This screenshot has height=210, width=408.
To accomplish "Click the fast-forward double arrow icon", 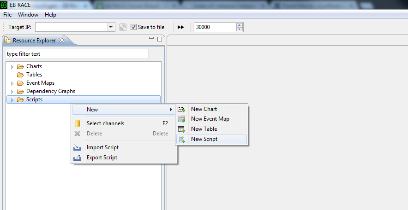I will pos(180,27).
